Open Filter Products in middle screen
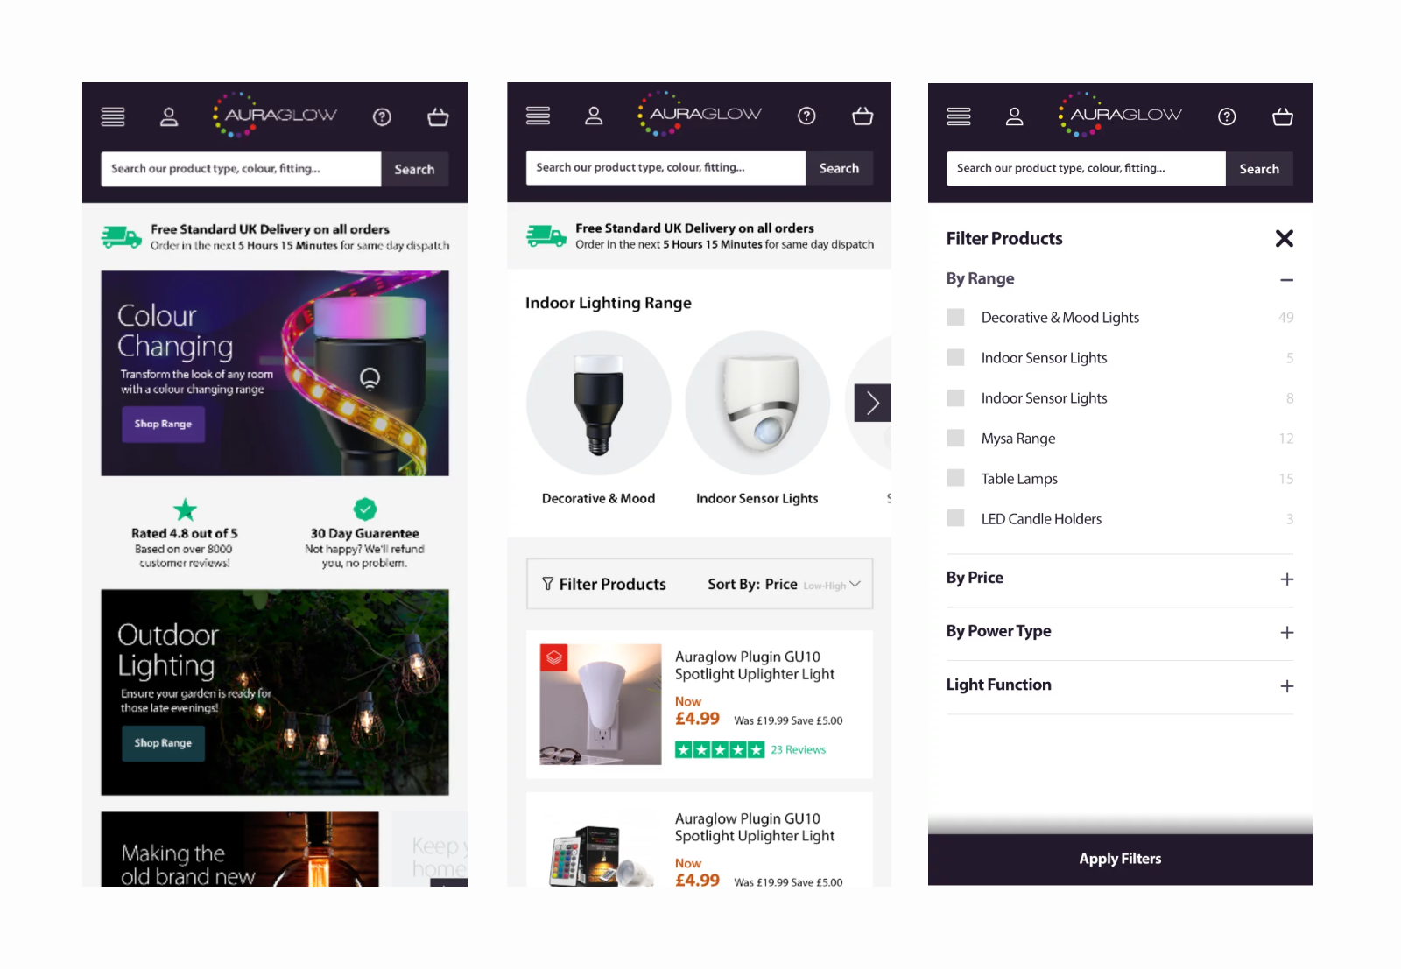1401x969 pixels. click(604, 585)
